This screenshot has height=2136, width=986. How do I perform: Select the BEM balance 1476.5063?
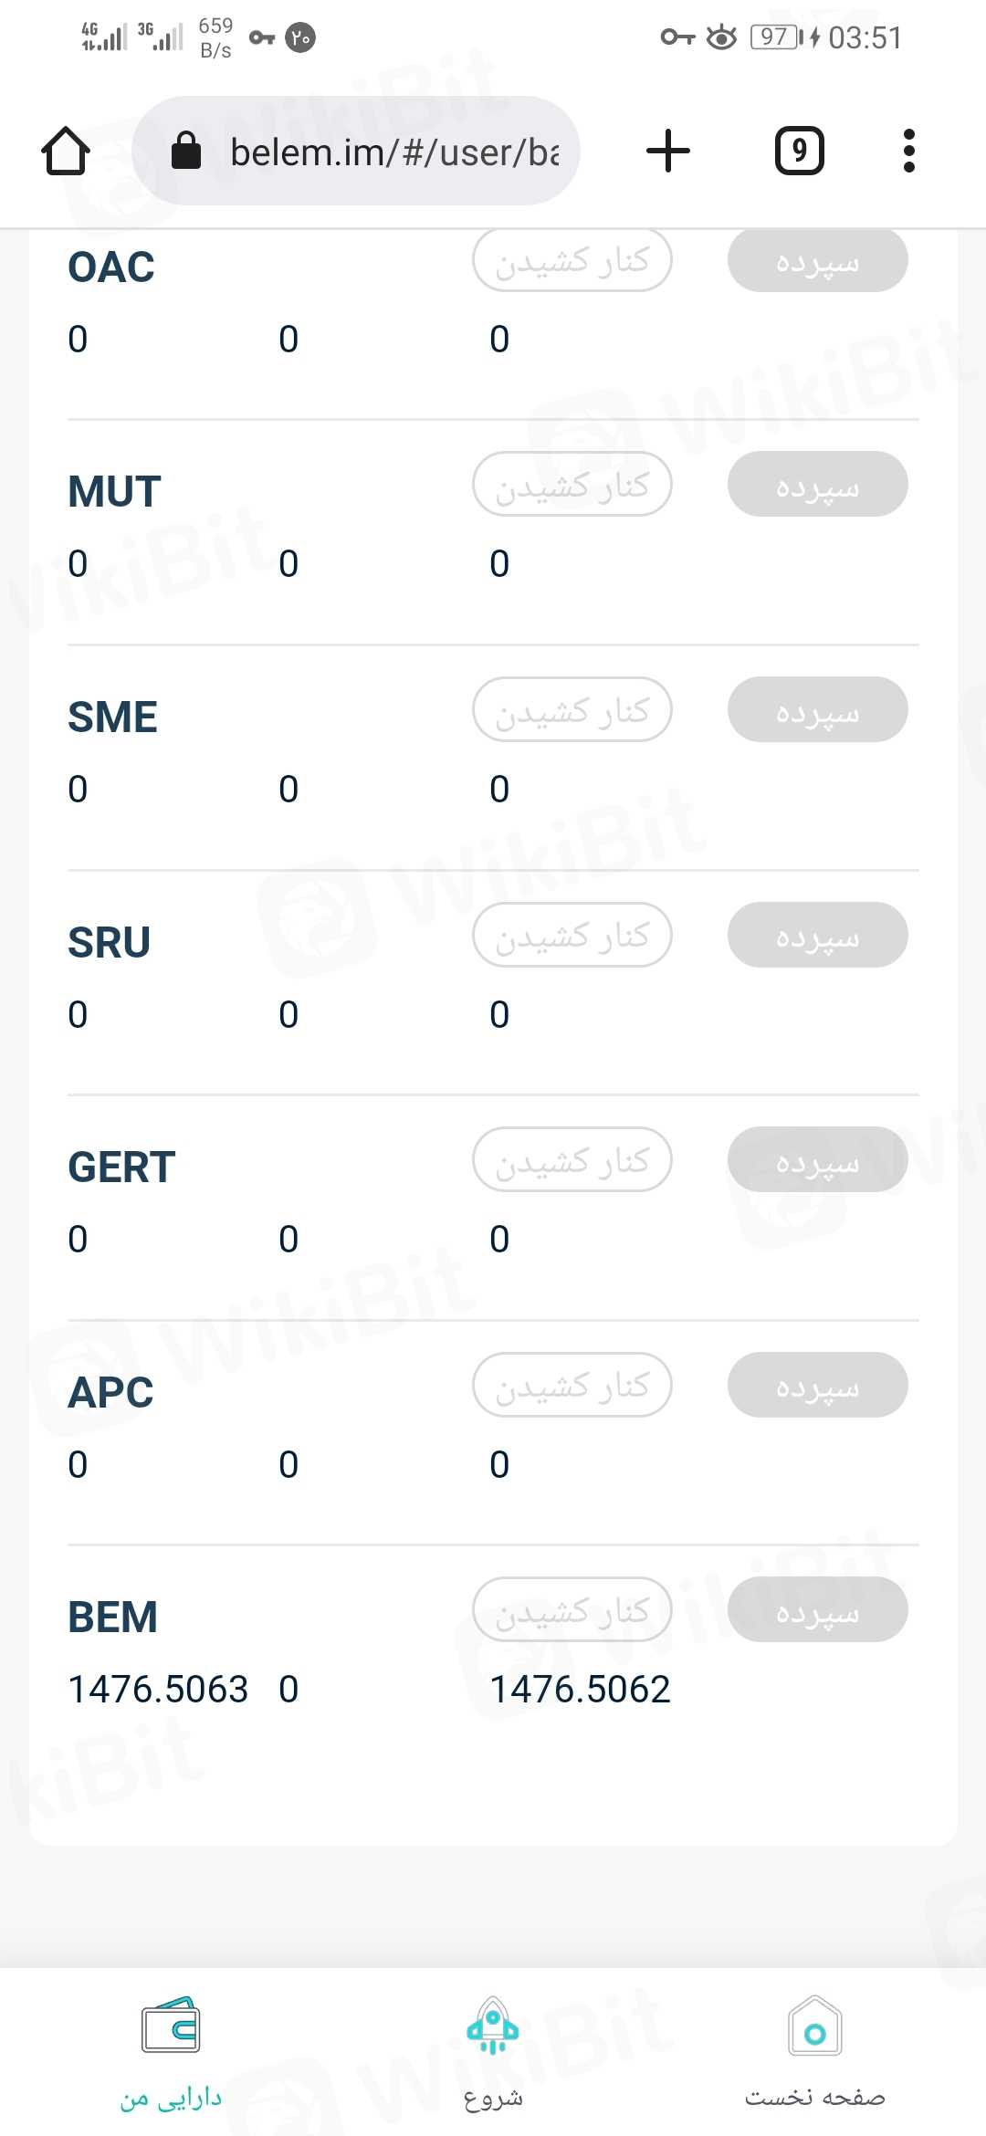click(158, 1690)
